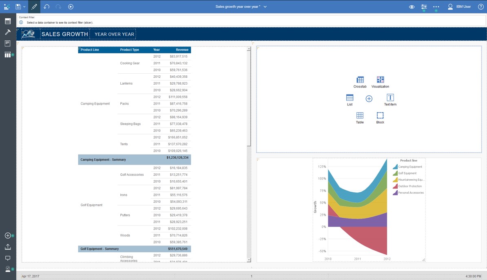This screenshot has height=280, width=487.
Task: Undo the last action
Action: click(x=46, y=7)
